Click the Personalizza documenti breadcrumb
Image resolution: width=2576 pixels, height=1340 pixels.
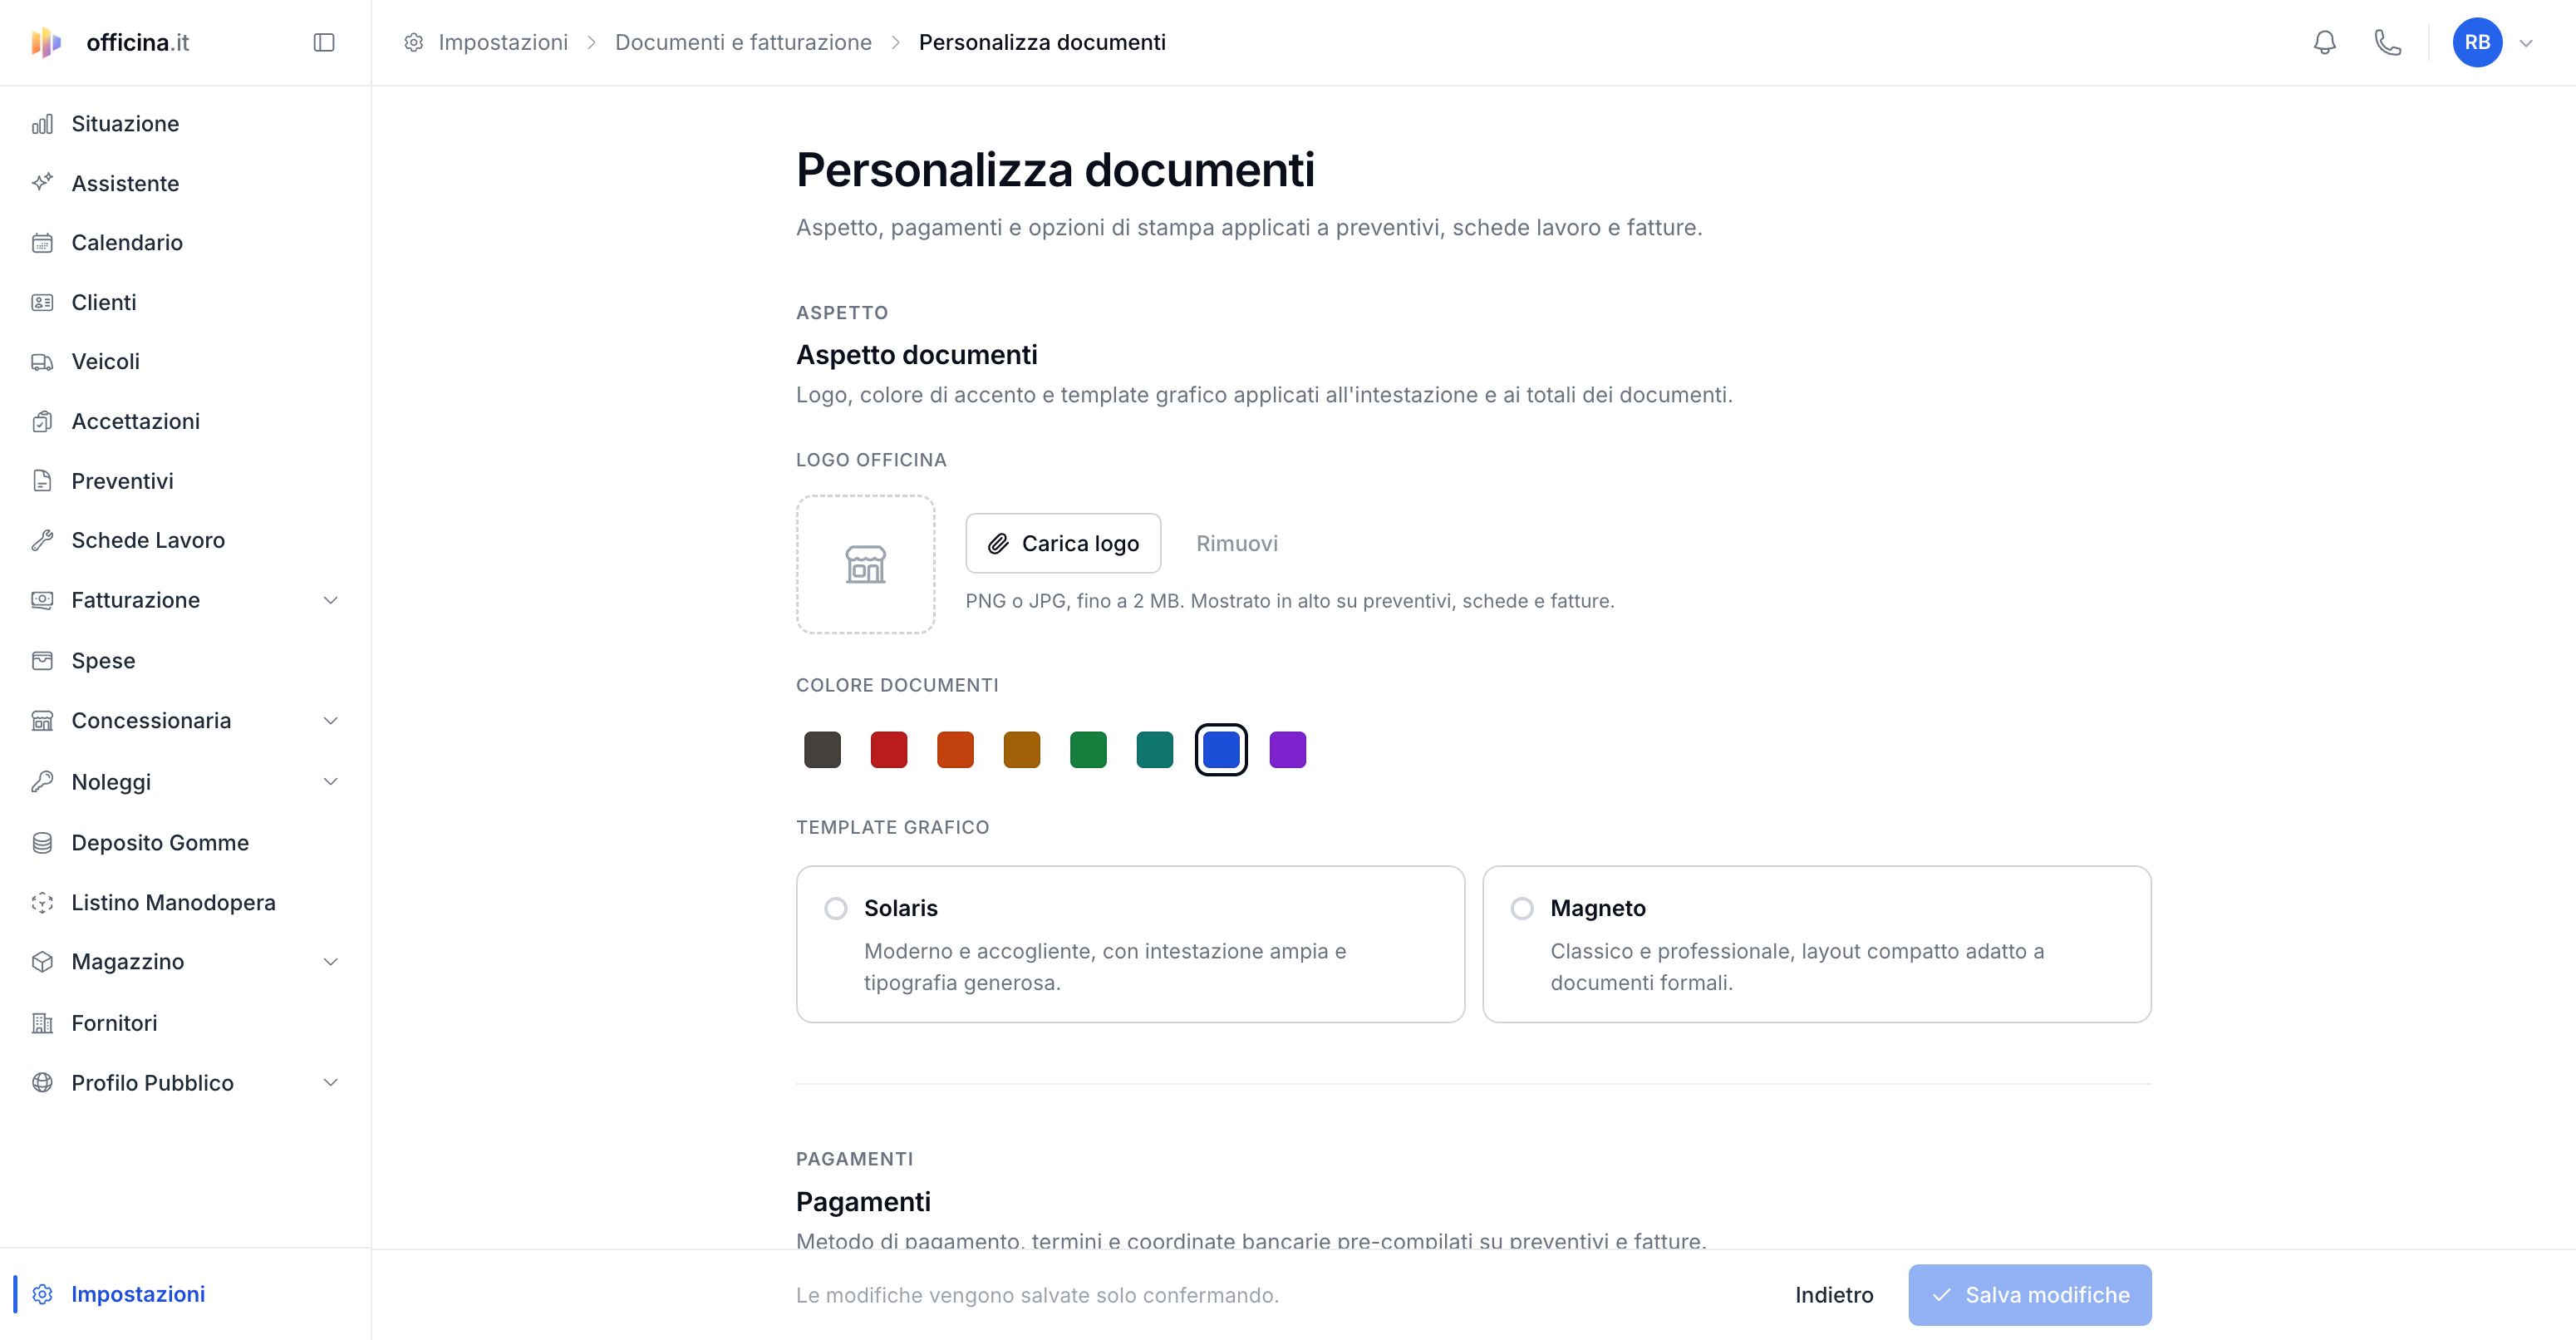pos(1042,42)
